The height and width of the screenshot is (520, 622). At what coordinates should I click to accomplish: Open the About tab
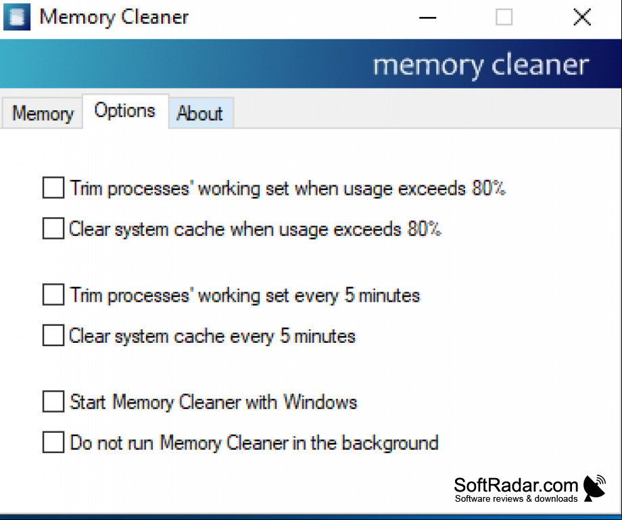pyautogui.click(x=201, y=114)
